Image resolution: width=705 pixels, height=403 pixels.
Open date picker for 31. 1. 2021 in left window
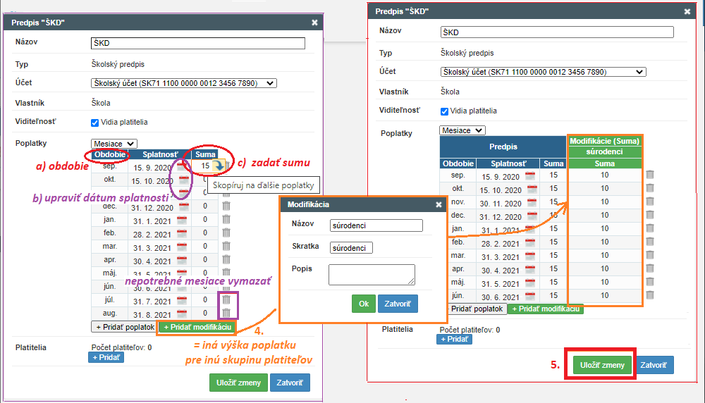coord(182,221)
